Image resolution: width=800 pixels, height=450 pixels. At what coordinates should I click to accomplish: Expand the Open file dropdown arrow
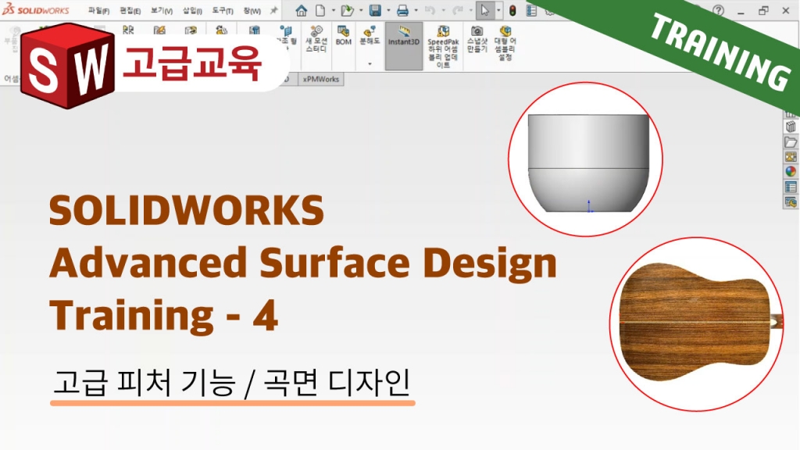click(361, 10)
